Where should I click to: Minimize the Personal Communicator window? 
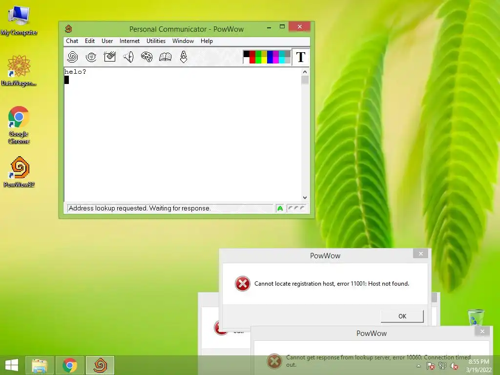(x=269, y=27)
